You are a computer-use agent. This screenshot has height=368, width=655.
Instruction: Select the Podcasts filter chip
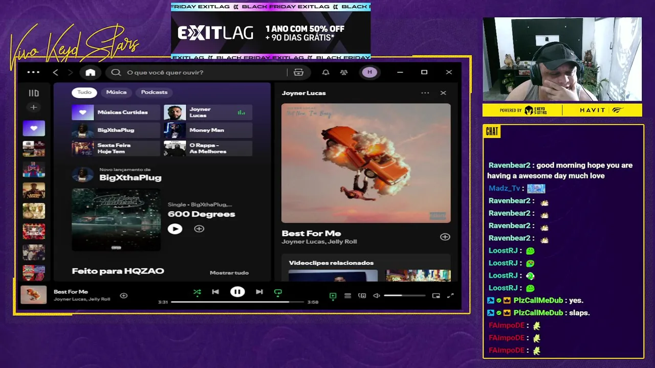(x=154, y=93)
